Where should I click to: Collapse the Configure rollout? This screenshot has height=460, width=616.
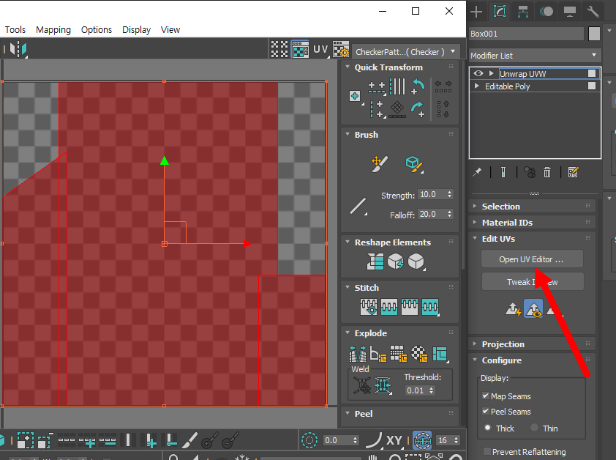(532, 360)
